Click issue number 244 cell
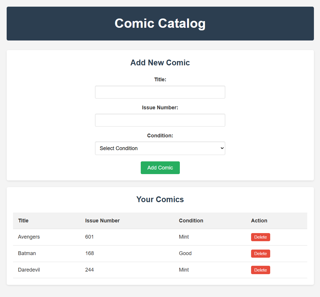The height and width of the screenshot is (297, 320). [89, 270]
